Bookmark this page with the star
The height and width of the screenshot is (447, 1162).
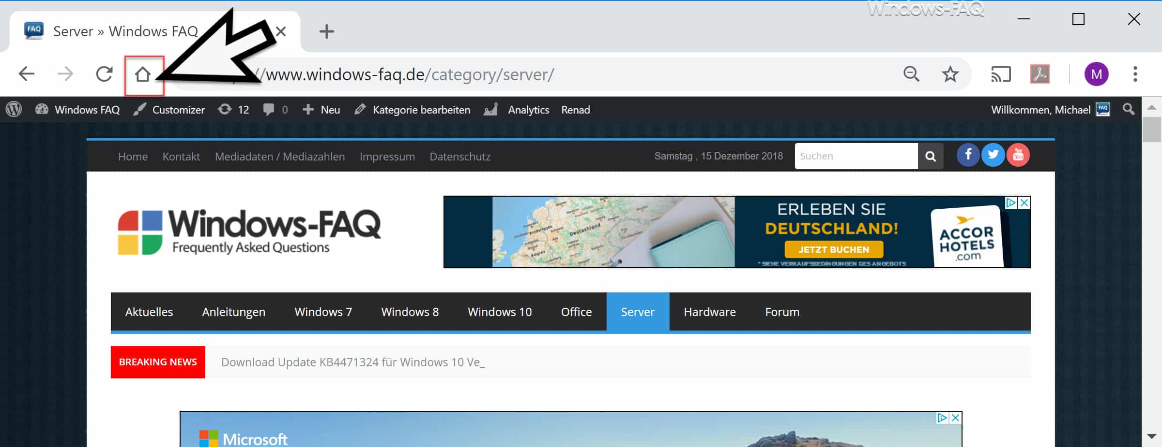[950, 74]
